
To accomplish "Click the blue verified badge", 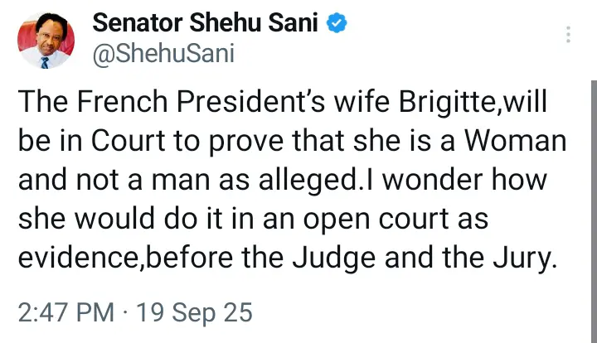I will coord(336,22).
